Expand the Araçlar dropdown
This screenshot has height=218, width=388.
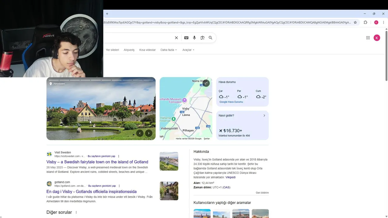coord(188,50)
